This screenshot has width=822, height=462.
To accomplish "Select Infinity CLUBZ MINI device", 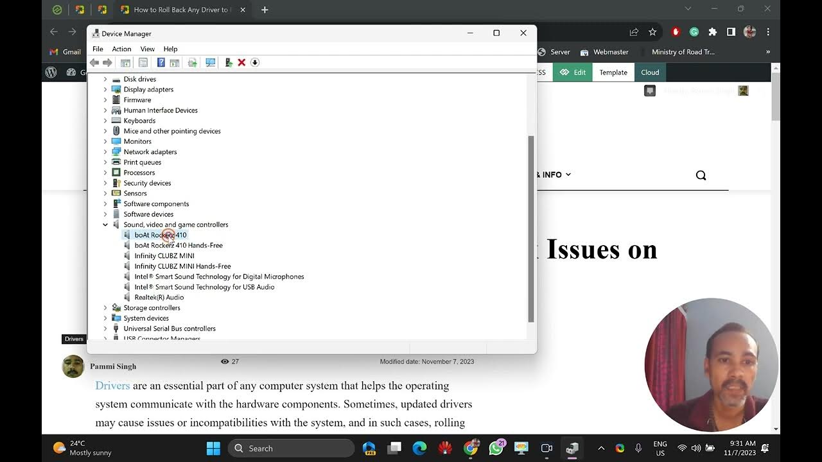I will pyautogui.click(x=164, y=256).
